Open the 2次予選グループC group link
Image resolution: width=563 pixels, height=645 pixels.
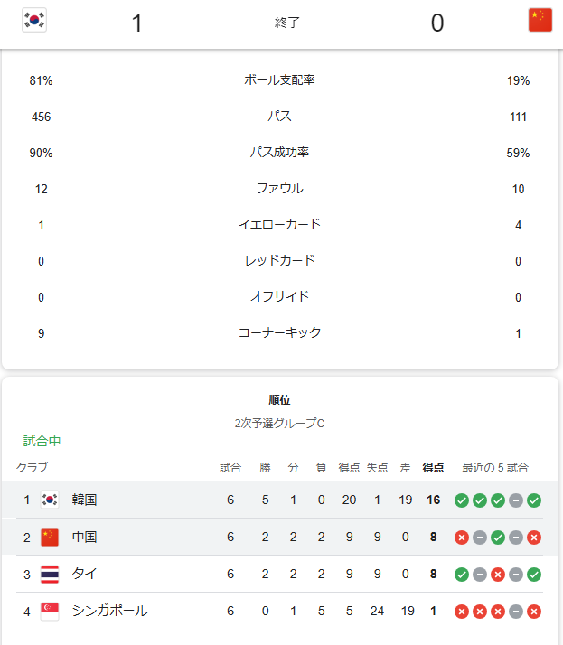(x=279, y=422)
